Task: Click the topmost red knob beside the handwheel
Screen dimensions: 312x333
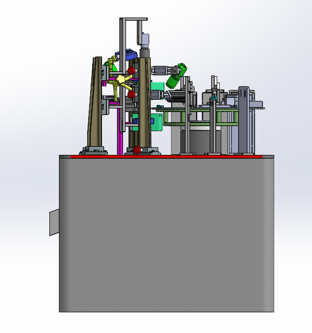Action: pyautogui.click(x=132, y=71)
